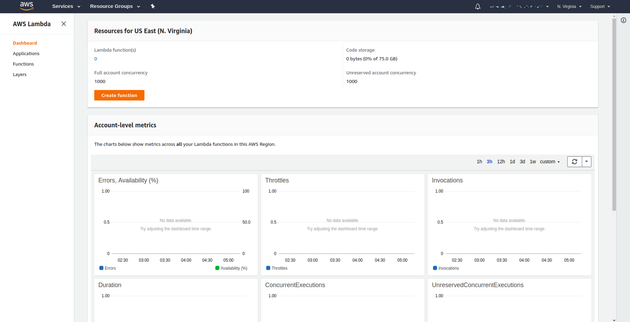This screenshot has width=630, height=322.
Task: Refresh the account-level metrics charts
Action: [x=574, y=162]
